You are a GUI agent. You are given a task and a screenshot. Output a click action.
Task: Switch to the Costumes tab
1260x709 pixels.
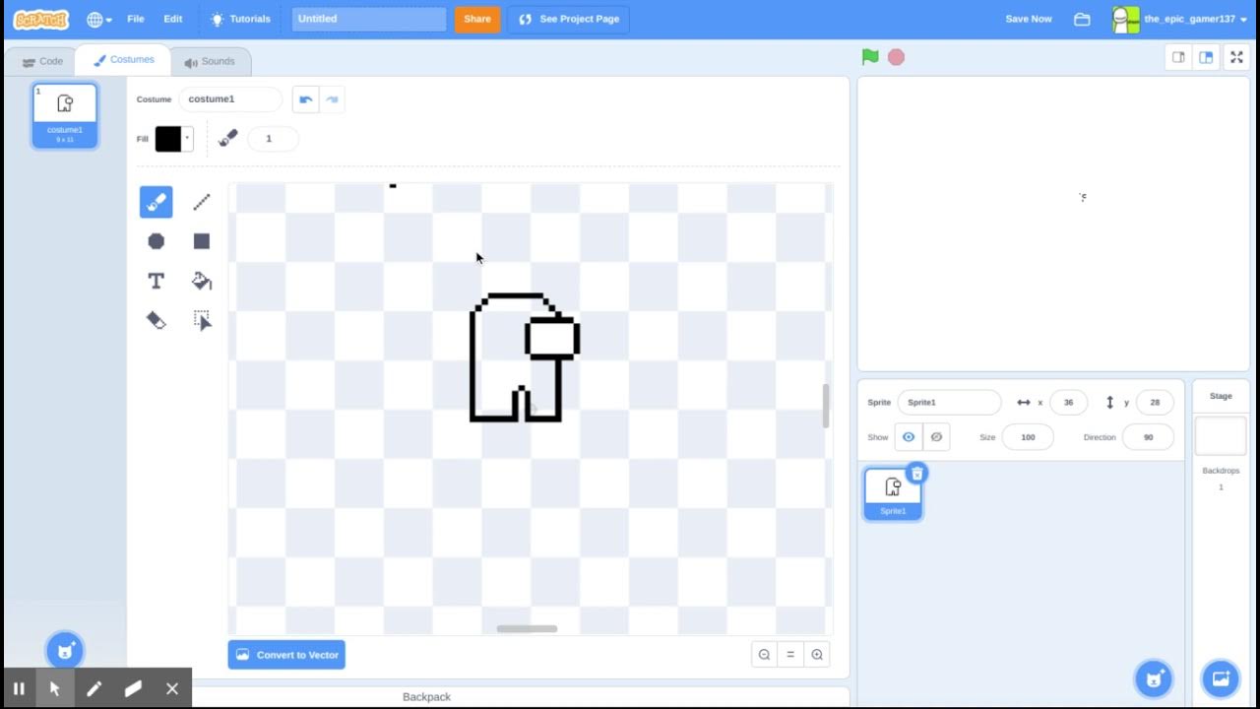124,60
